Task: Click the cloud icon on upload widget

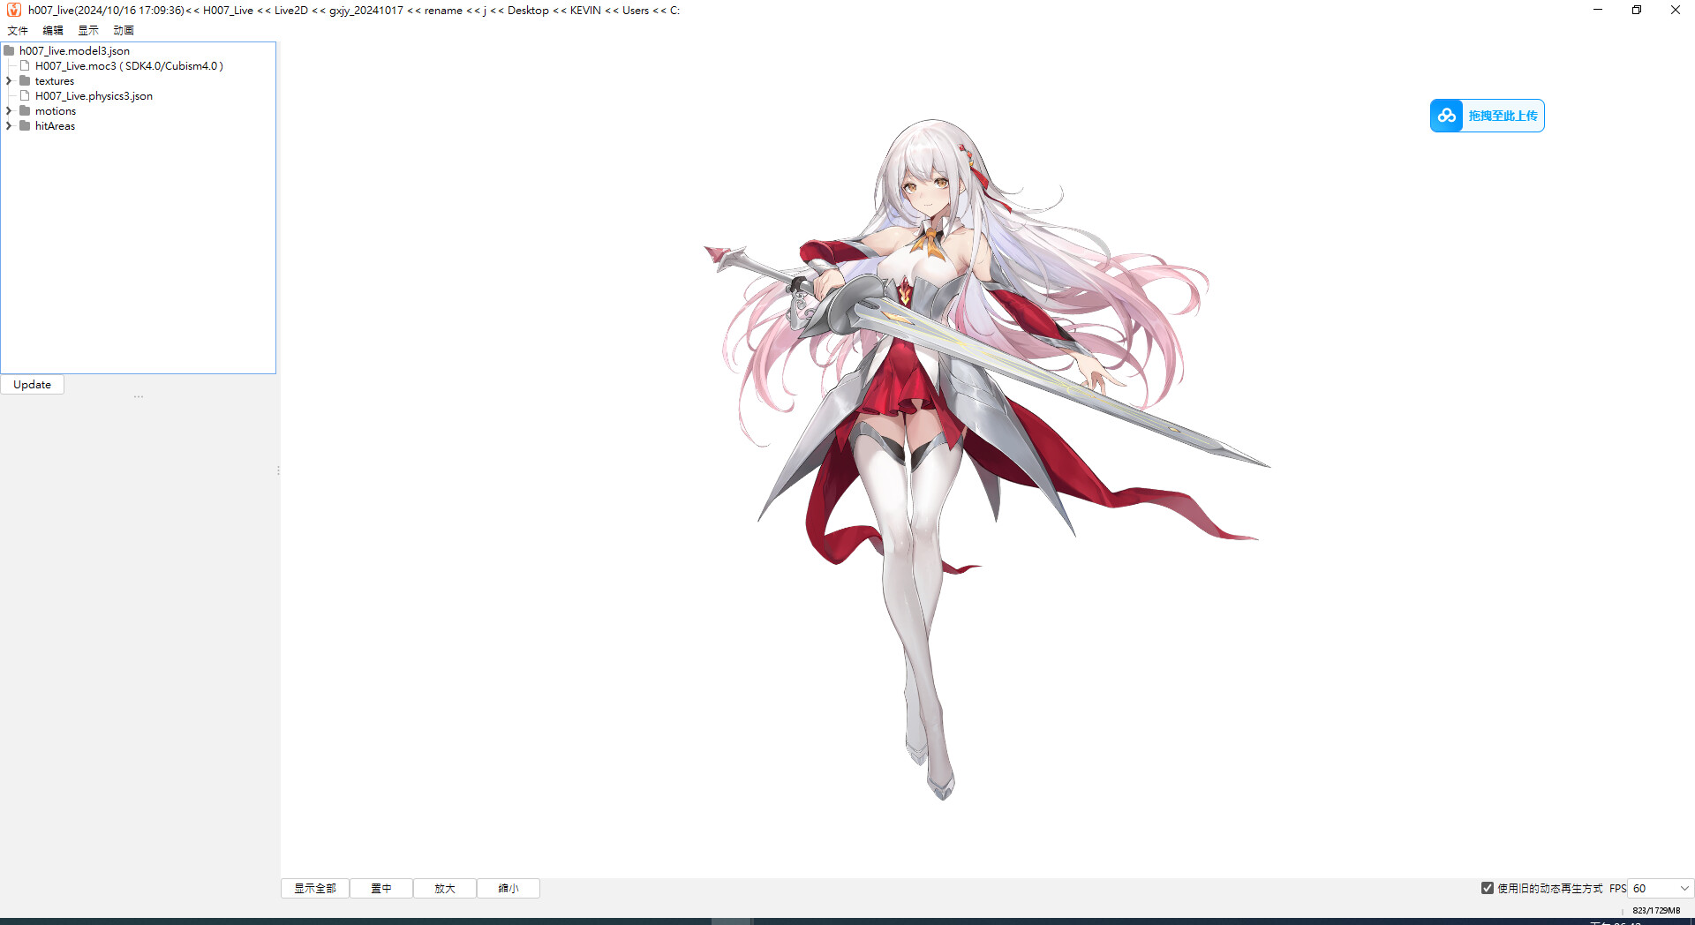Action: click(x=1447, y=116)
